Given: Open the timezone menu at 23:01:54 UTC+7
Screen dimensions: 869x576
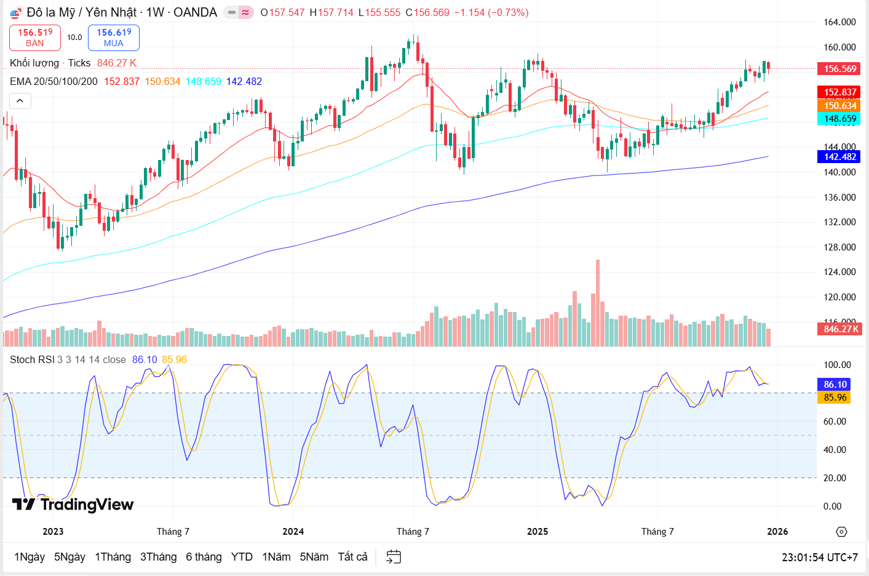Looking at the screenshot, I should click(819, 557).
